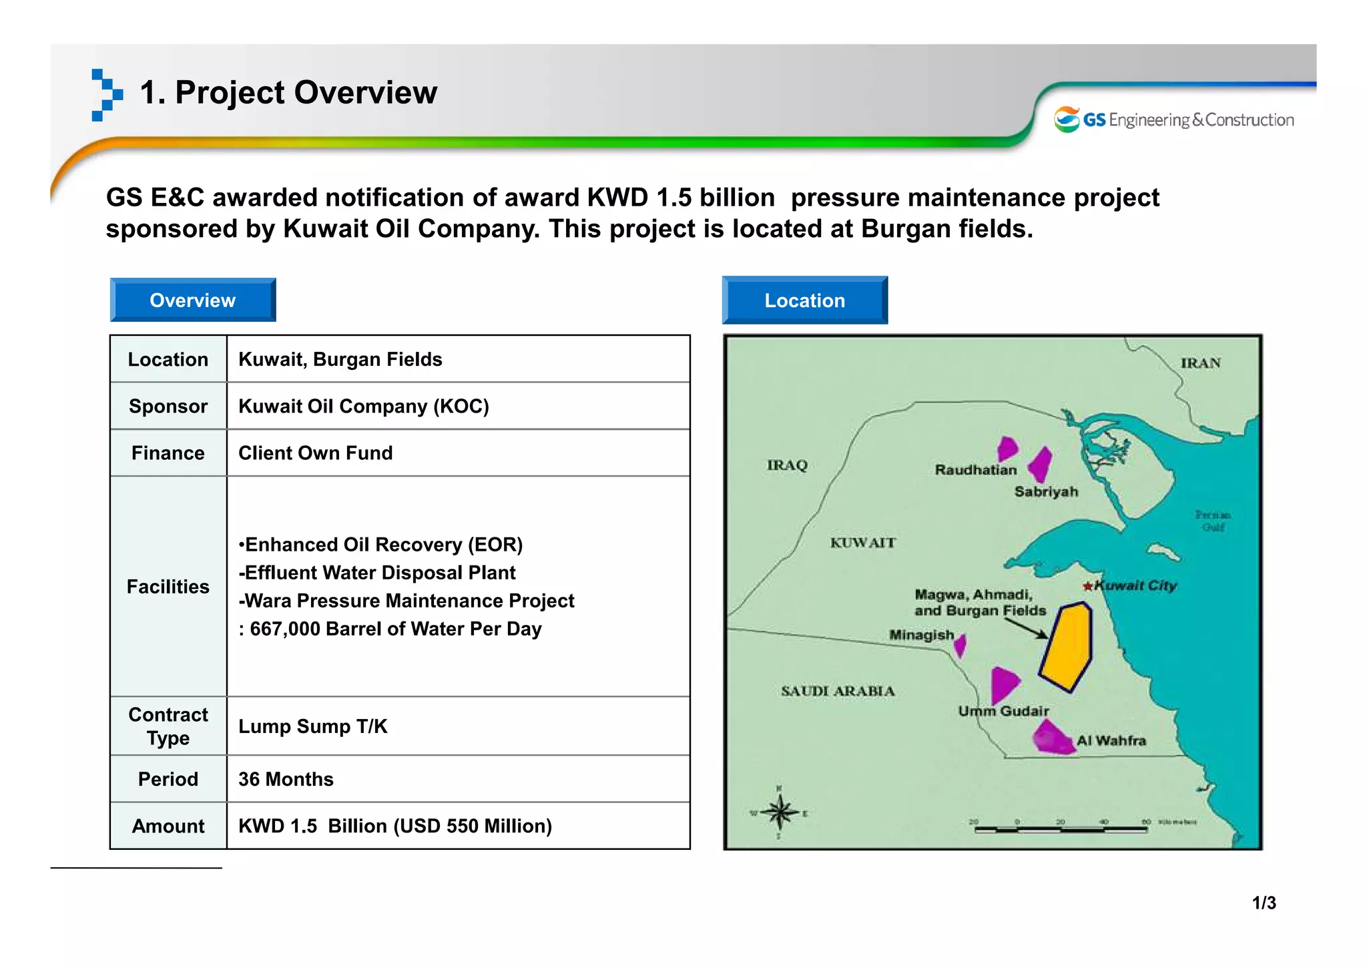The height and width of the screenshot is (966, 1367).
Task: Click the 1/3 page number
Action: point(1264,903)
